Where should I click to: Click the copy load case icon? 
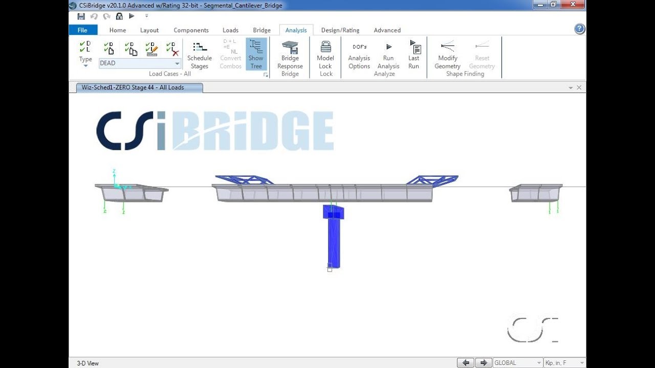(x=130, y=48)
